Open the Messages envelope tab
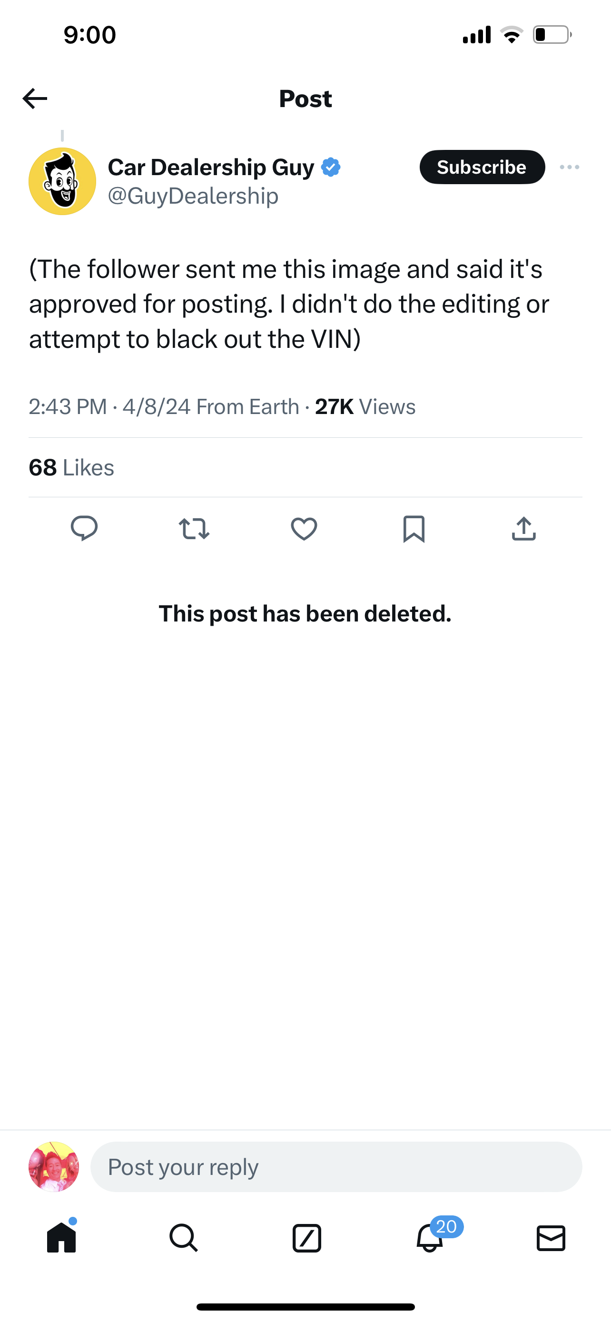Viewport: 611px width, 1322px height. pyautogui.click(x=551, y=1238)
